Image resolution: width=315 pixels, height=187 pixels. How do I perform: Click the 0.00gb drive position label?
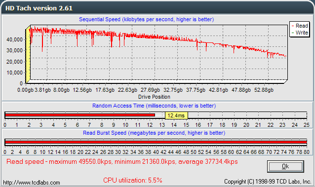click(25, 90)
